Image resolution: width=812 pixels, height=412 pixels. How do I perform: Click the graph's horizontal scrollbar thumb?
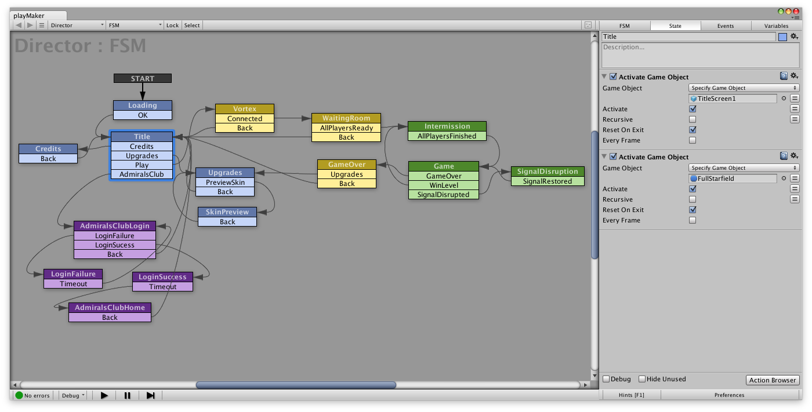coord(296,385)
